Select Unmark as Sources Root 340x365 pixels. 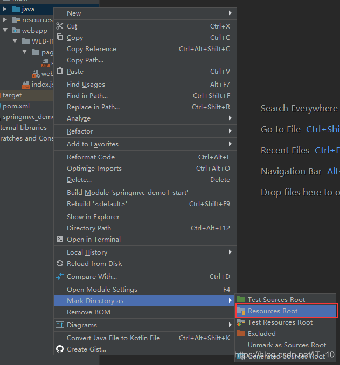(286, 345)
